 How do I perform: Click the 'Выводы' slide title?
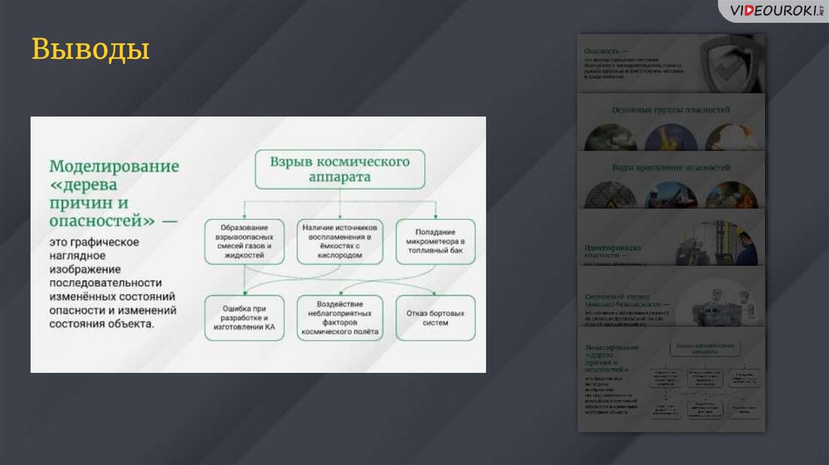click(91, 49)
